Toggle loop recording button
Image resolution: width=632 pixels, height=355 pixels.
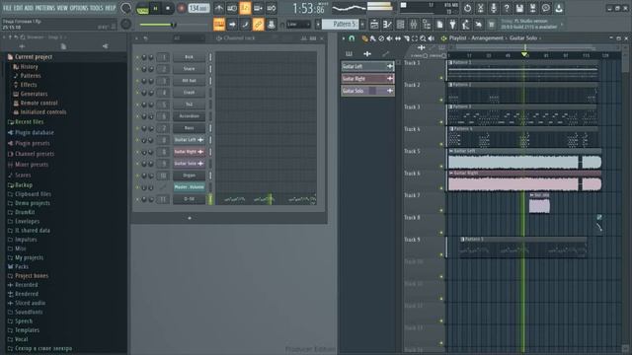pyautogui.click(x=272, y=8)
